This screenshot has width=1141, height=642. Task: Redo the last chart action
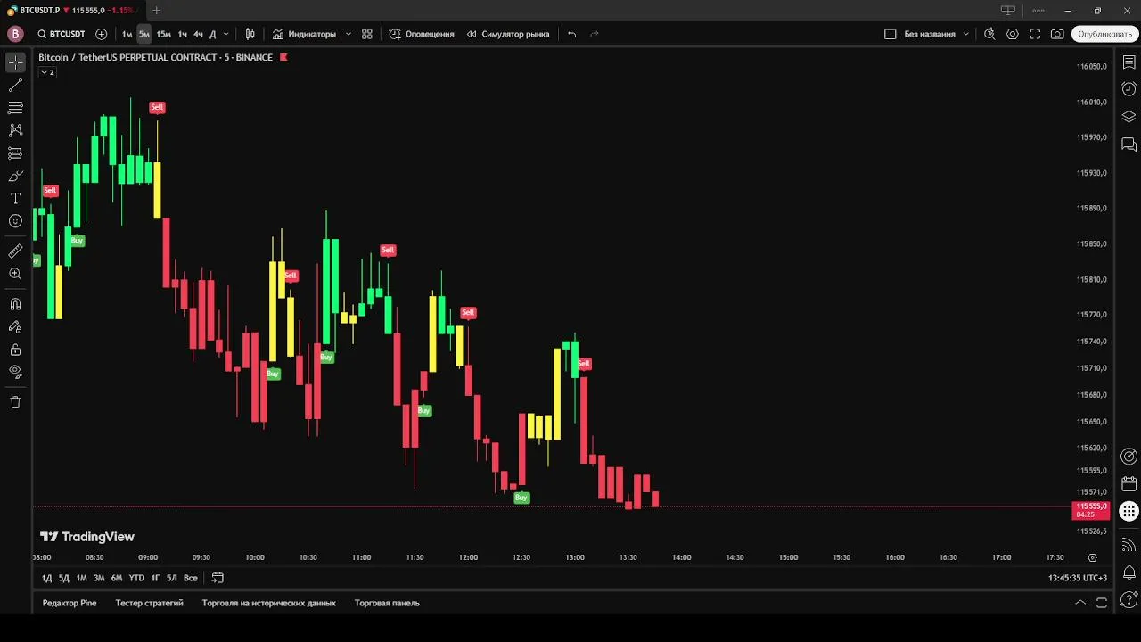[x=595, y=34]
